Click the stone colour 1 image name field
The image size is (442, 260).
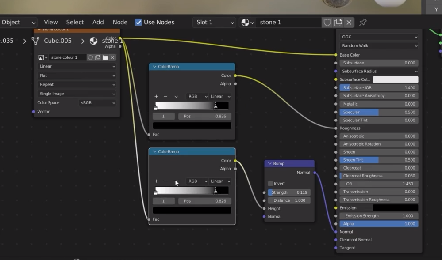67,57
